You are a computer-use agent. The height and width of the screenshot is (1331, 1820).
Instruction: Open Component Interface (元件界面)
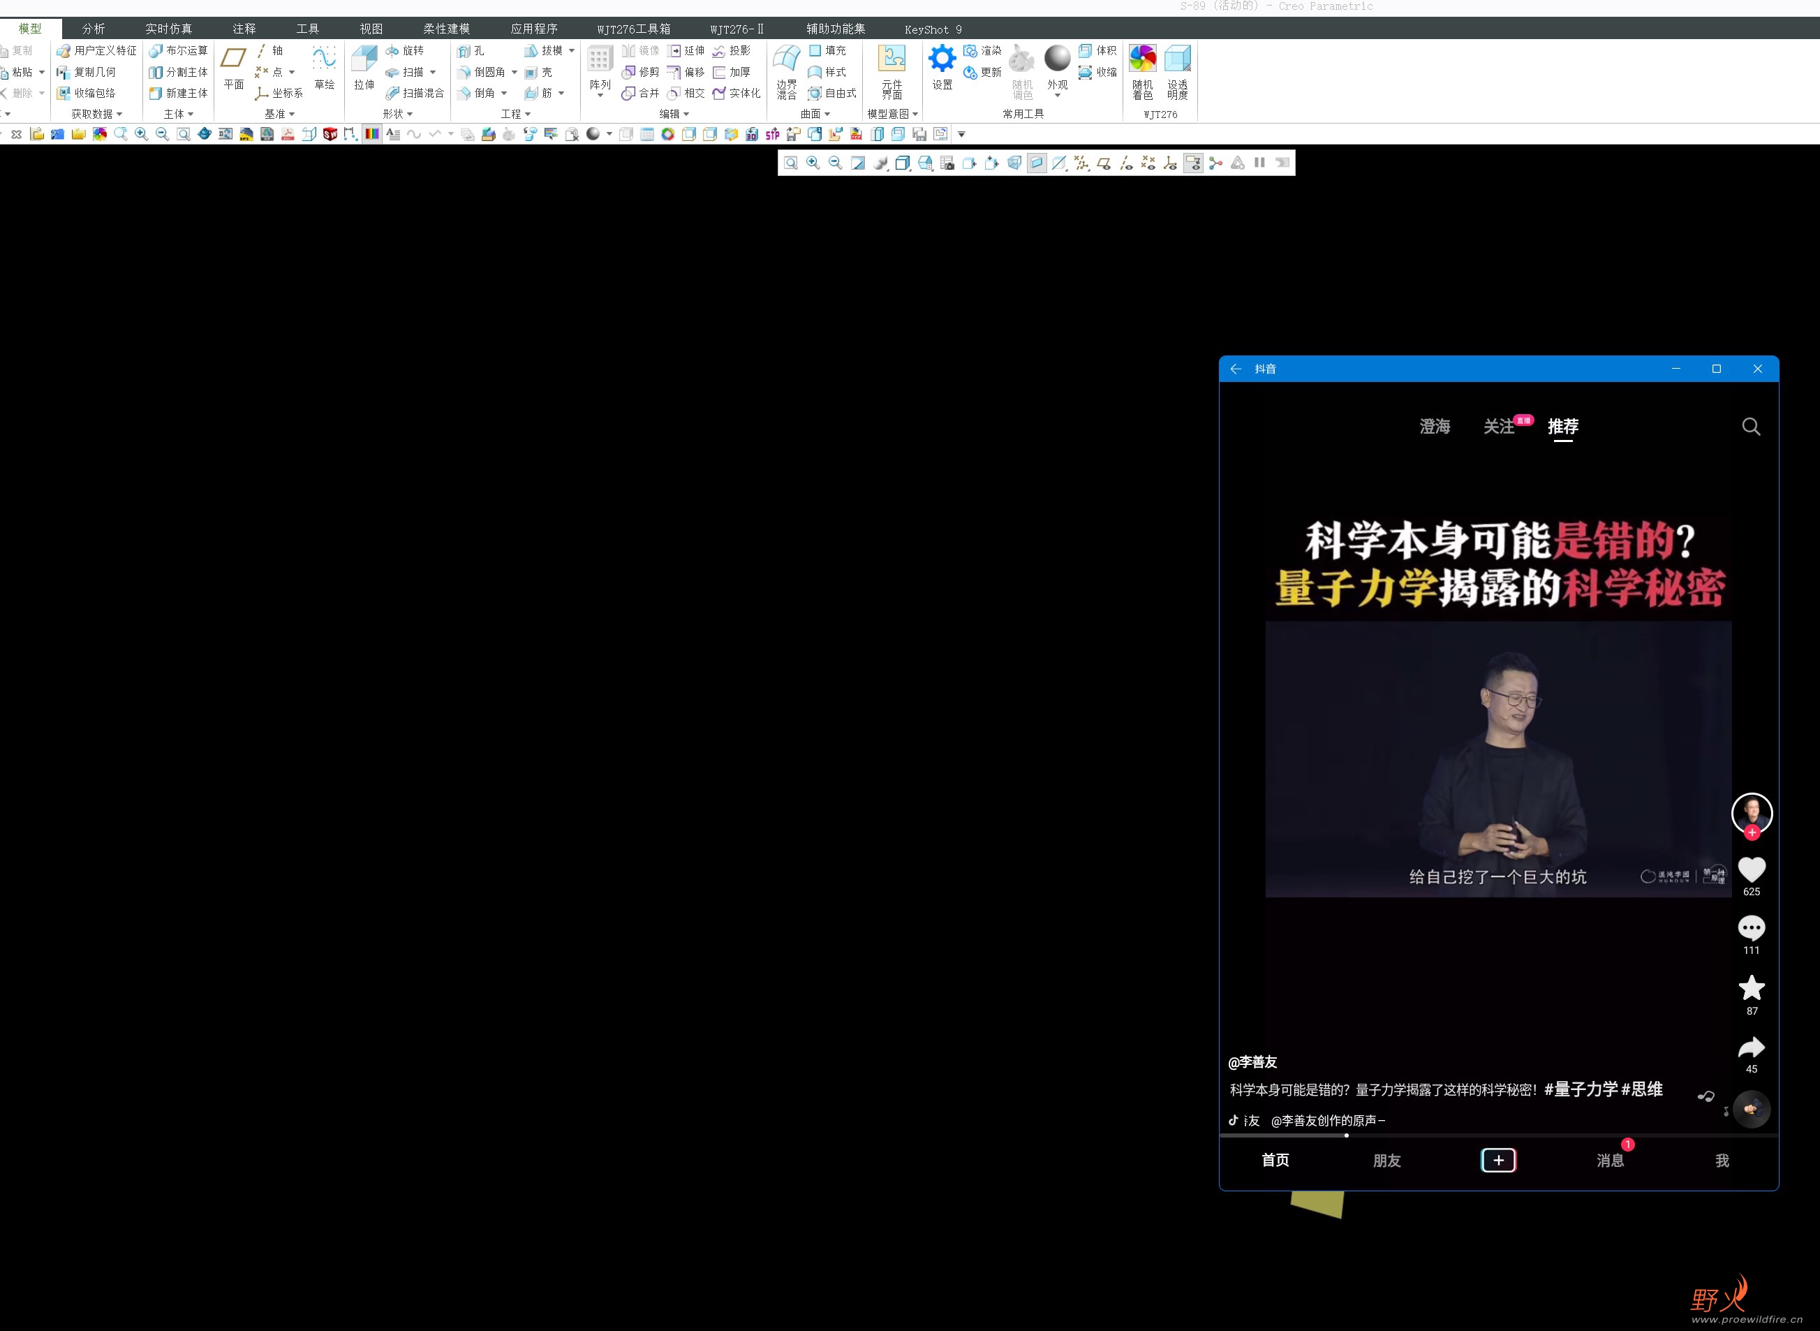click(x=891, y=71)
